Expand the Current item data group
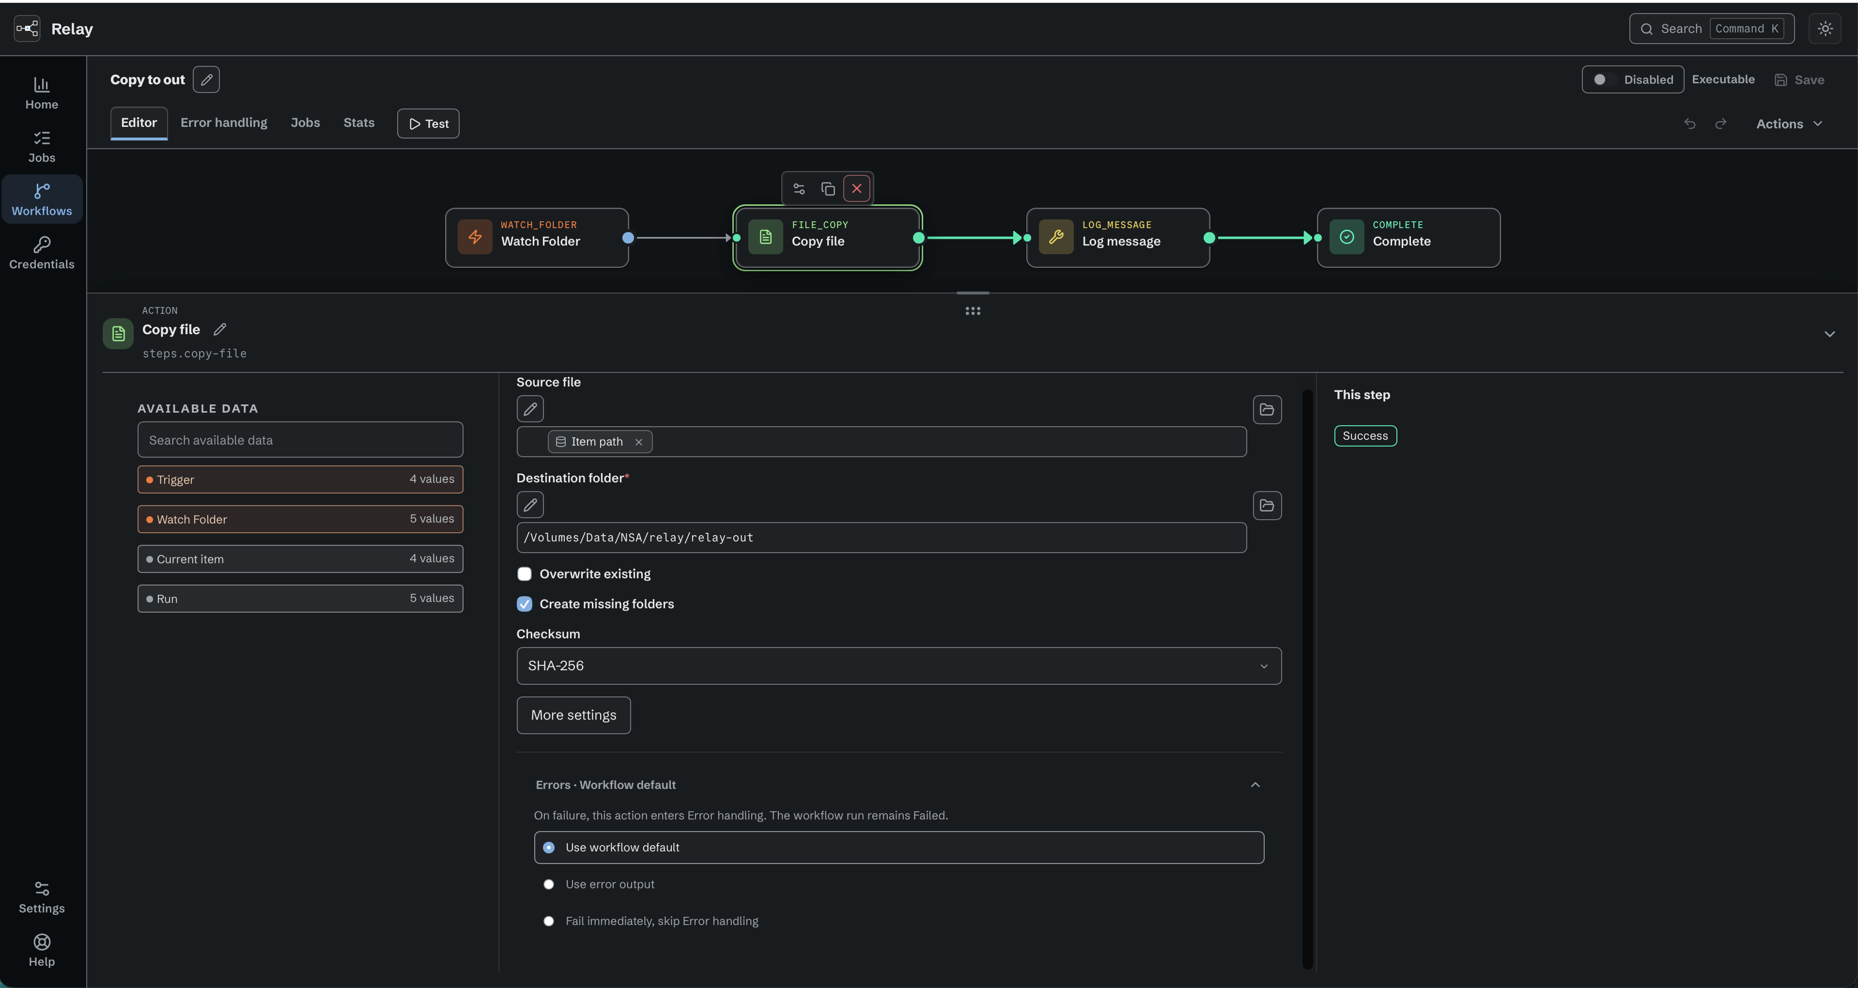Screen dimensions: 1858x988 coord(300,559)
